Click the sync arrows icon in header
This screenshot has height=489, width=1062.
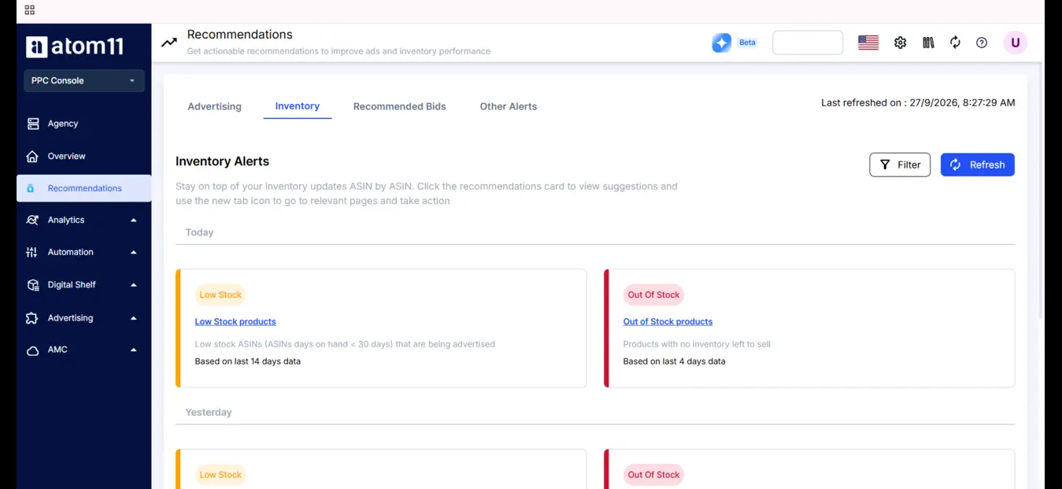tap(955, 43)
